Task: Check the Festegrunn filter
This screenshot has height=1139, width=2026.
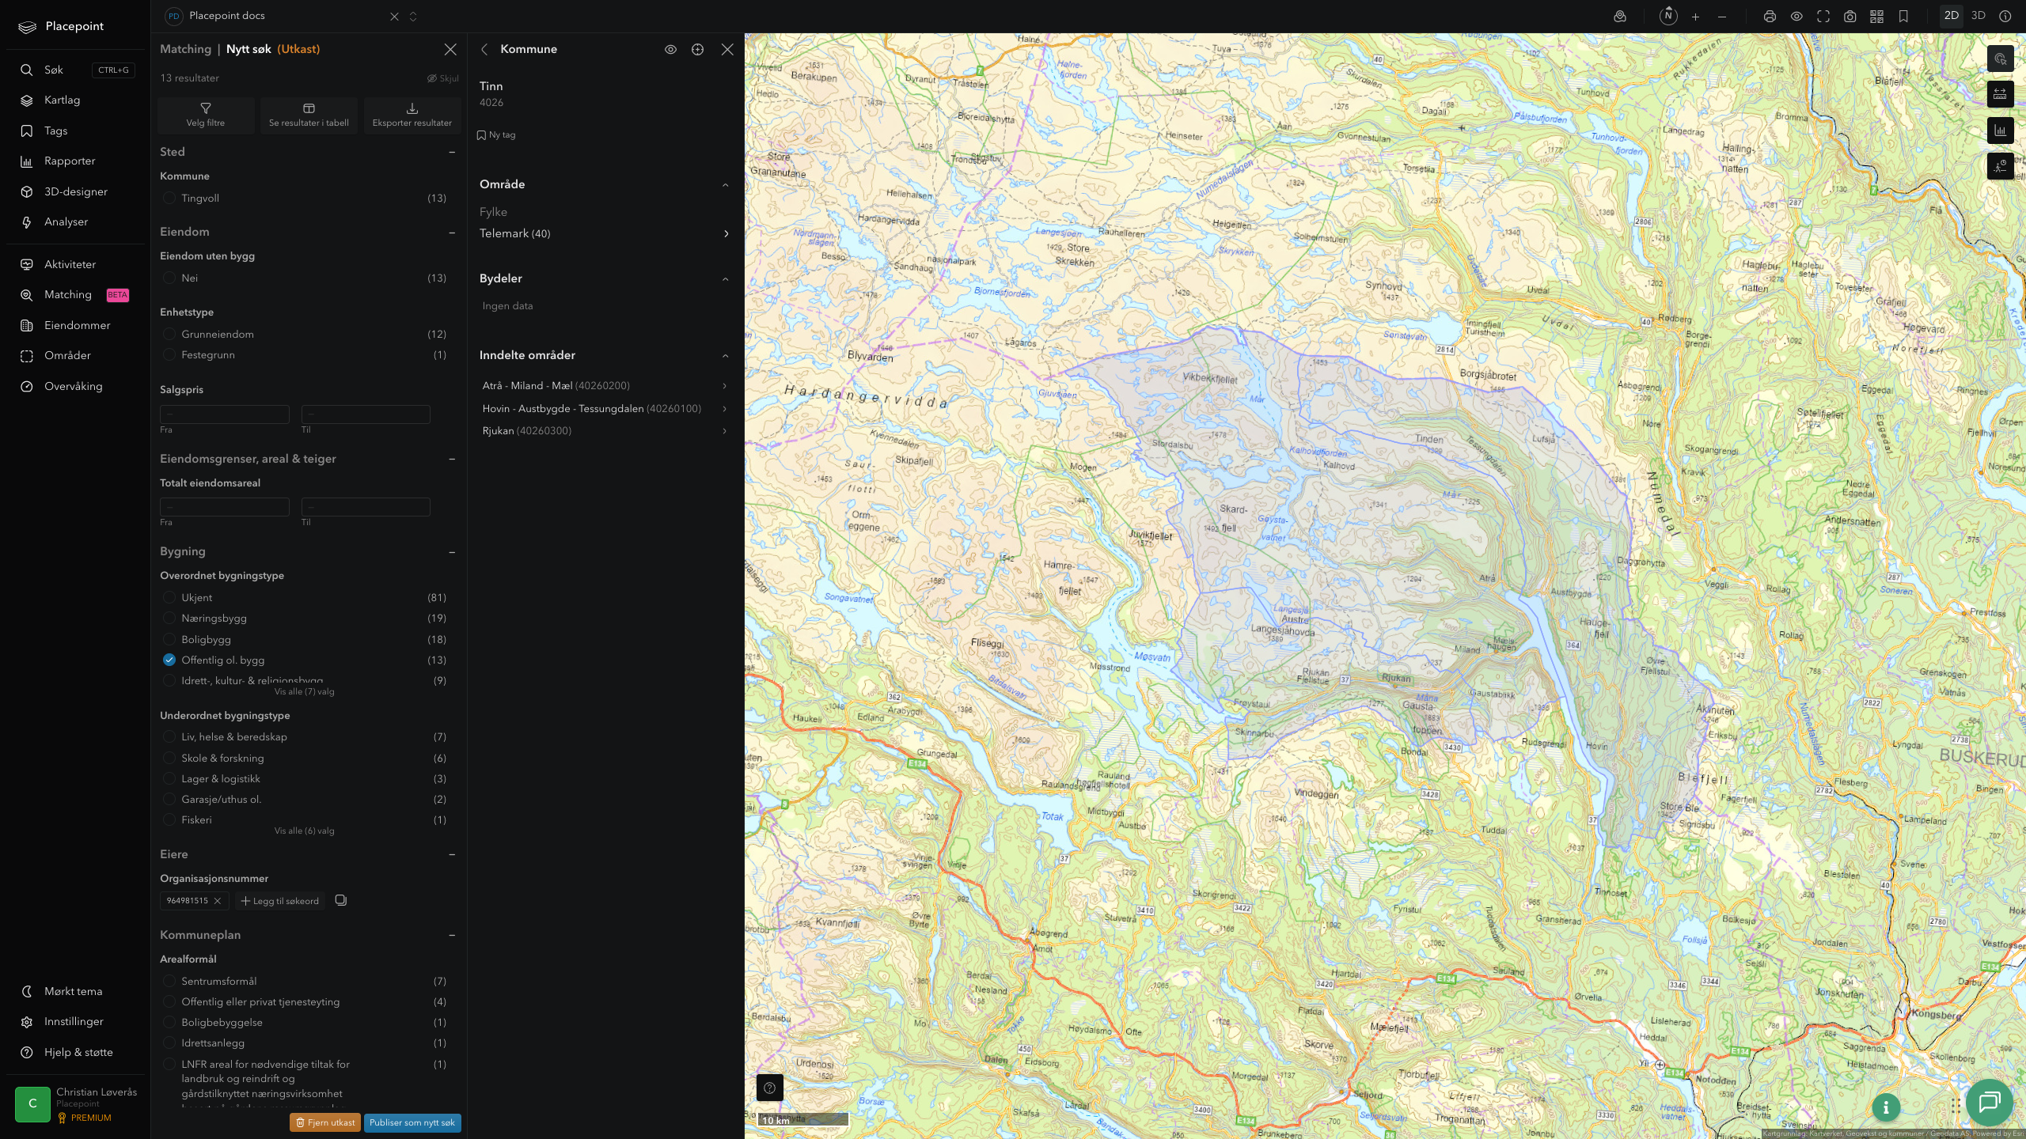Action: 169,354
